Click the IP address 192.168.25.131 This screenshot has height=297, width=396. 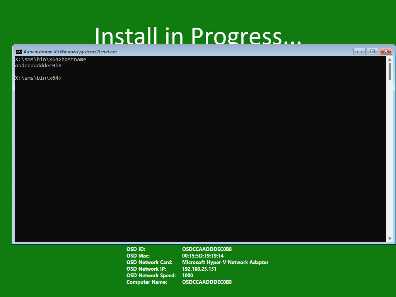[199, 269]
